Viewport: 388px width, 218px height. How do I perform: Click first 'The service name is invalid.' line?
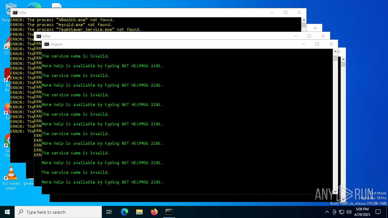[75, 56]
